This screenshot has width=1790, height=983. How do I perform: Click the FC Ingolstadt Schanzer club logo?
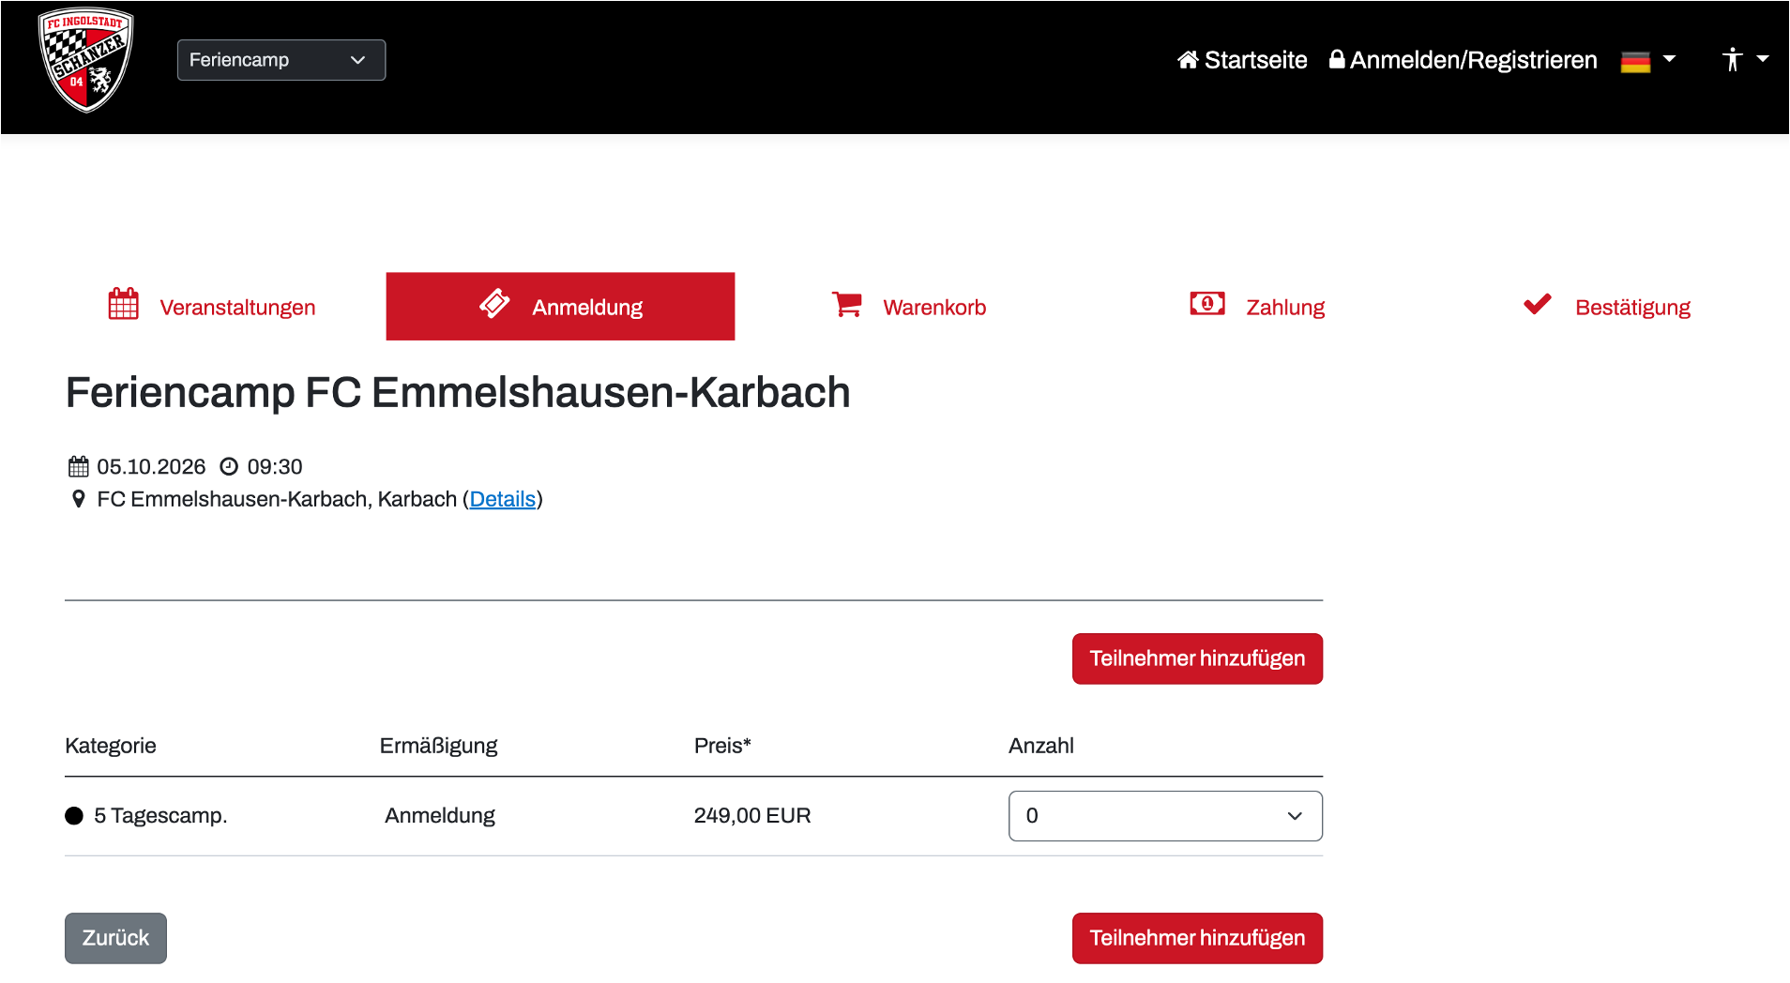[85, 60]
